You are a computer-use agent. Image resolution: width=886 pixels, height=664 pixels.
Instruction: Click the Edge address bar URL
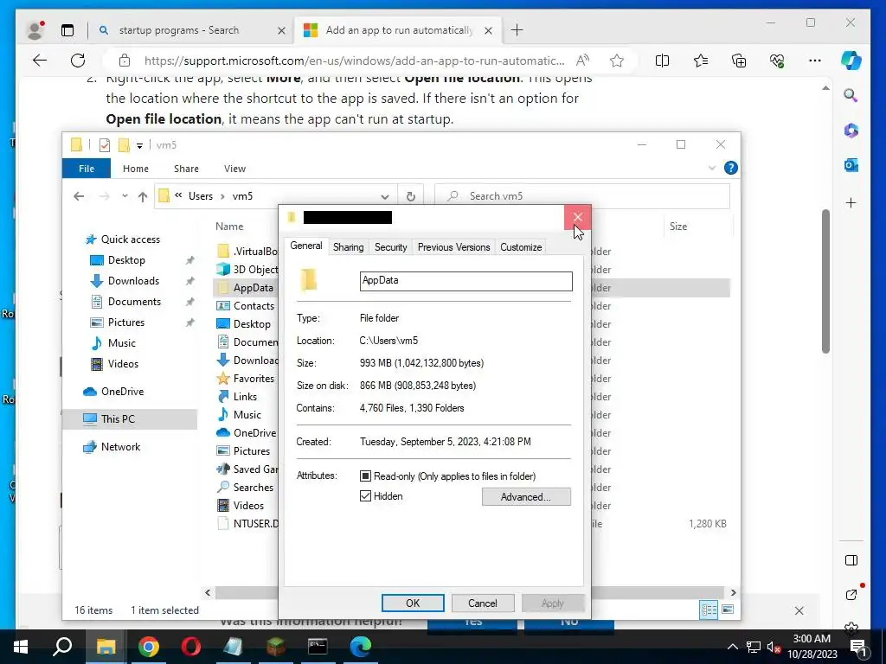354,61
